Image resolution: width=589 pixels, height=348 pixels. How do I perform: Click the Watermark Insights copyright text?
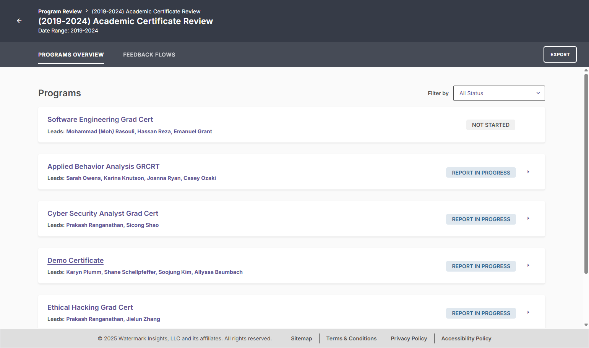point(185,338)
